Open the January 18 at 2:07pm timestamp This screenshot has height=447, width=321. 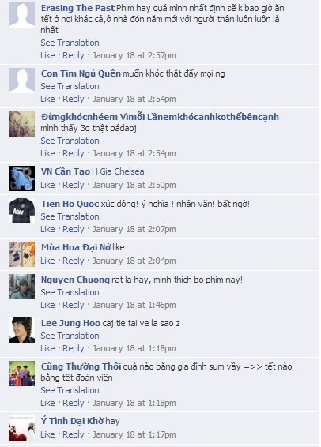134,229
